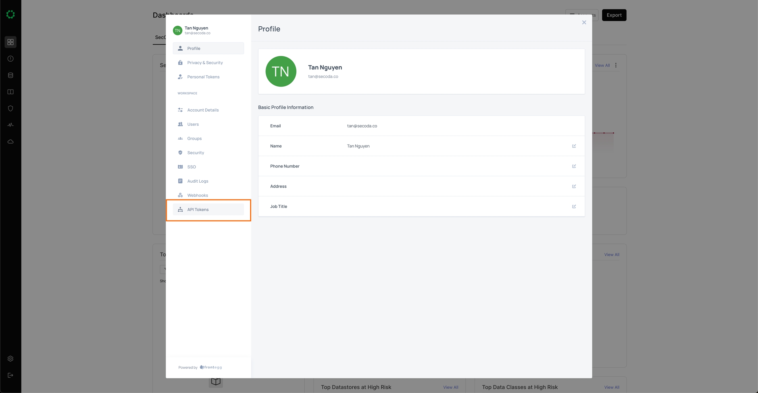Click the activity pulse icon in sidebar
Viewport: 758px width, 393px height.
click(11, 125)
